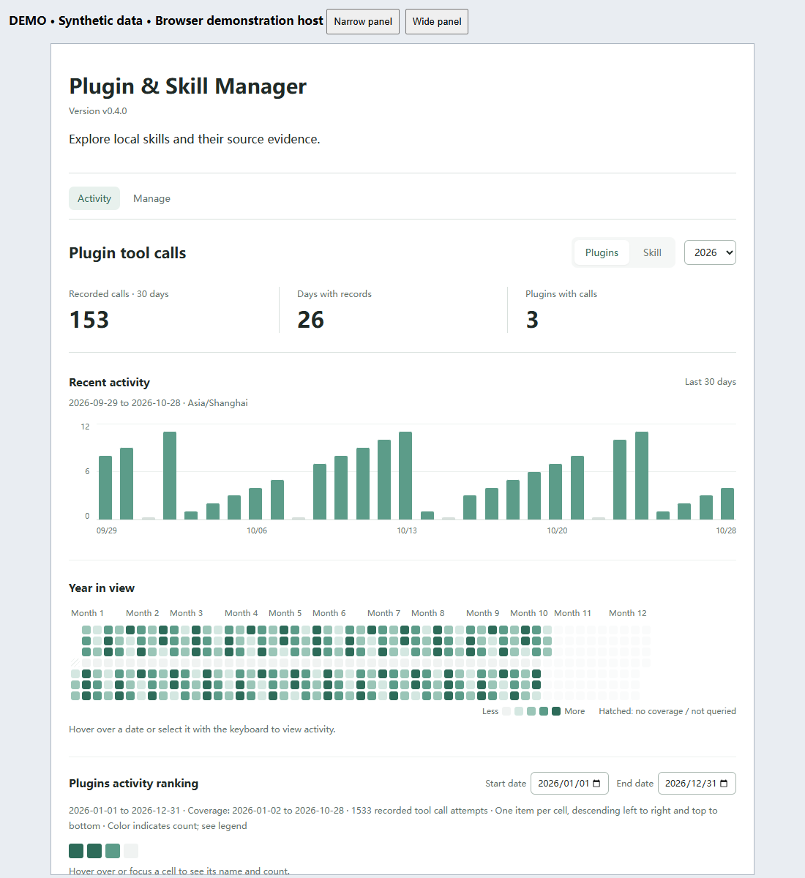The image size is (805, 878).
Task: Click the Last 30 days label
Action: 711,382
